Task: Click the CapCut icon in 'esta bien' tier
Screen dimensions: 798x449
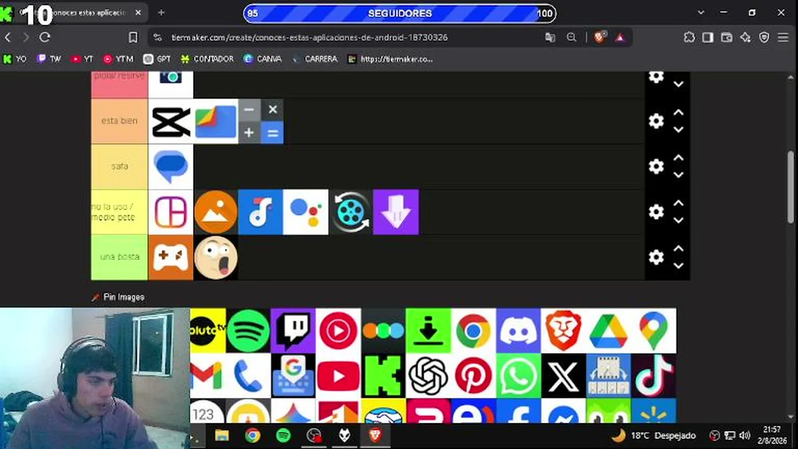Action: pyautogui.click(x=171, y=121)
